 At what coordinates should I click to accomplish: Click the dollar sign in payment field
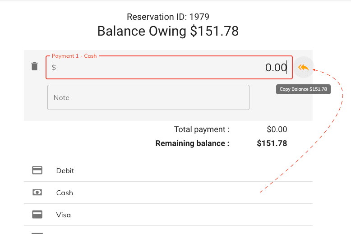click(54, 68)
